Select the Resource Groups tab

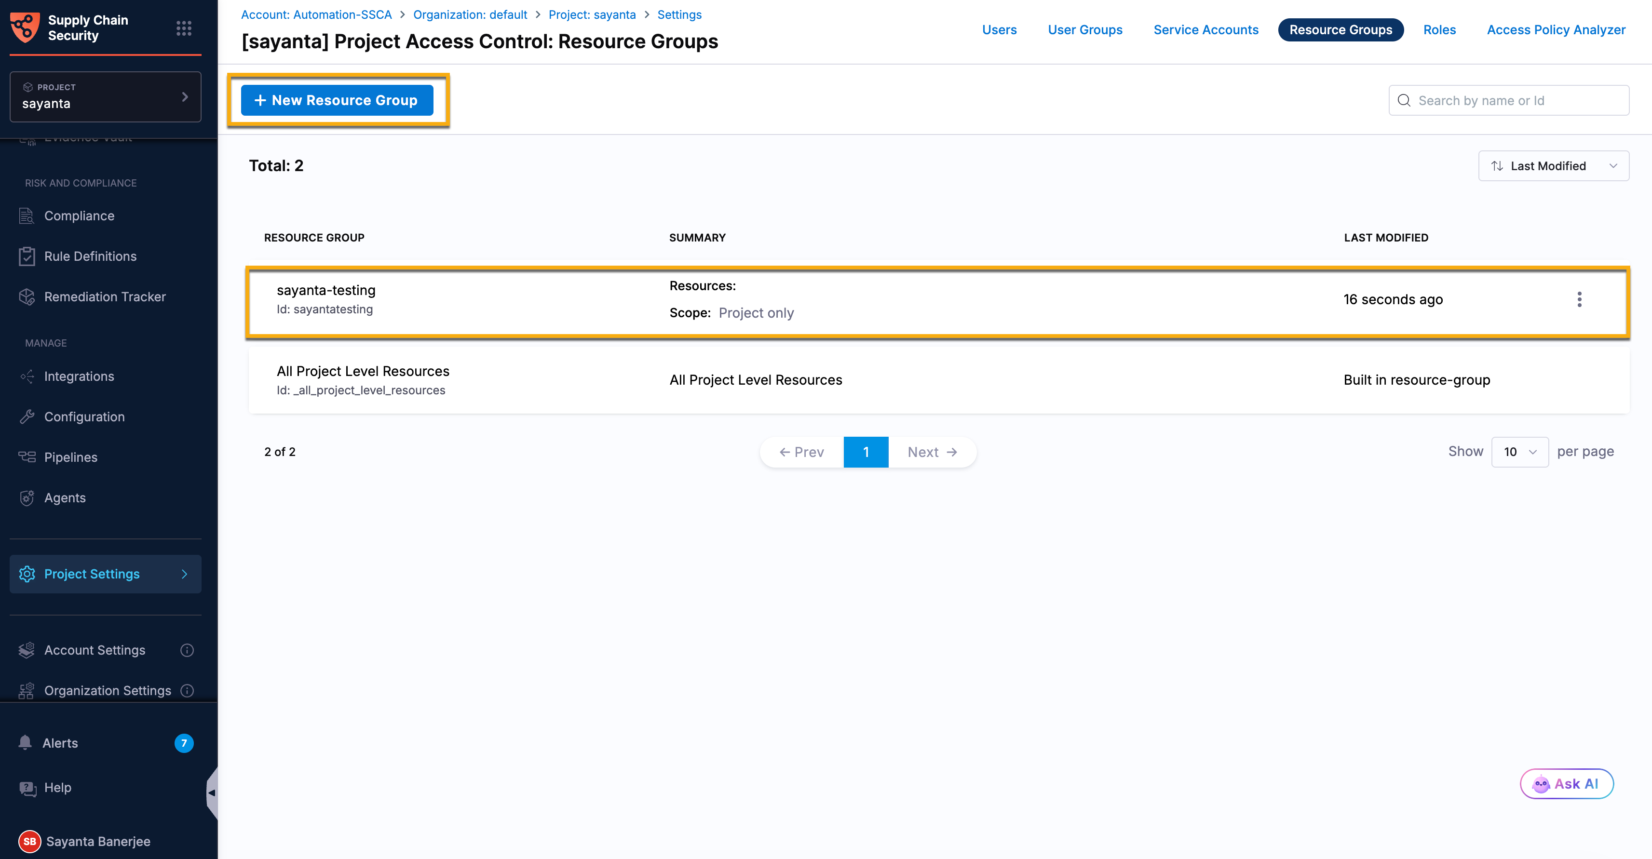click(1341, 29)
